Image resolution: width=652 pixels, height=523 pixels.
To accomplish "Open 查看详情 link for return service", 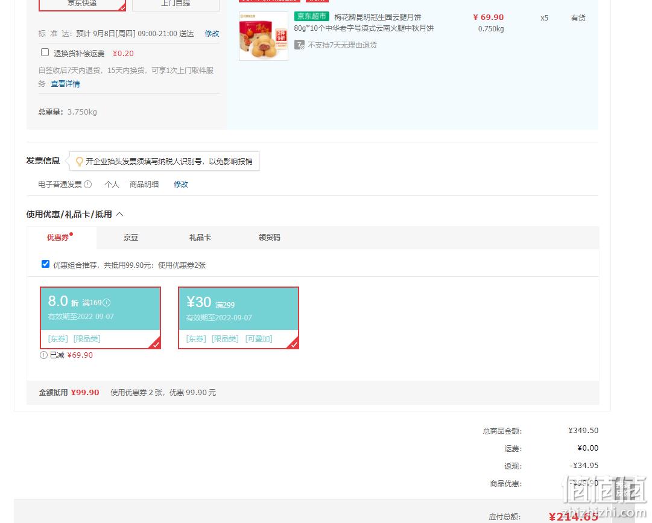I will (x=65, y=84).
